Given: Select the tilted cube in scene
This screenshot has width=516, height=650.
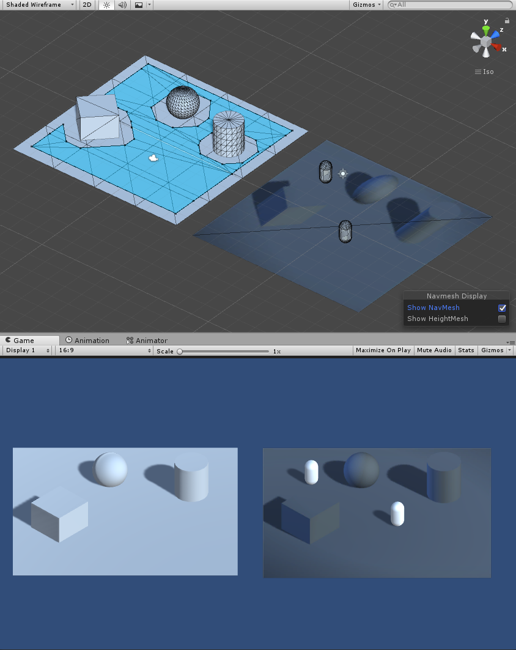Looking at the screenshot, I should (x=98, y=117).
